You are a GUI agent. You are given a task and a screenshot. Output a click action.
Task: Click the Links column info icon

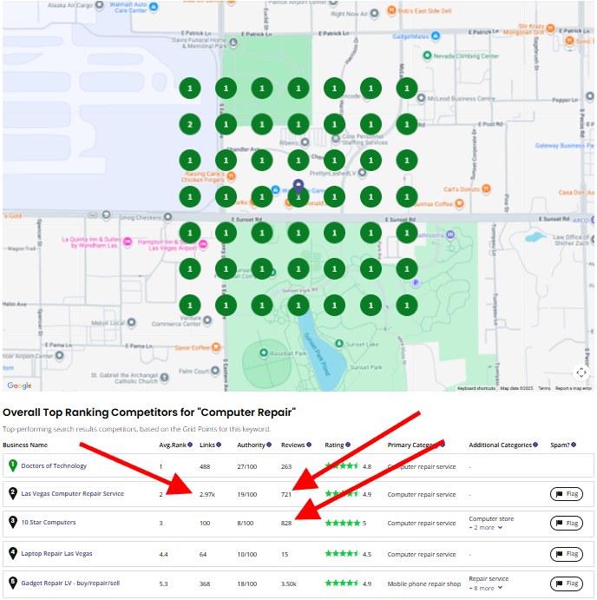(x=218, y=445)
